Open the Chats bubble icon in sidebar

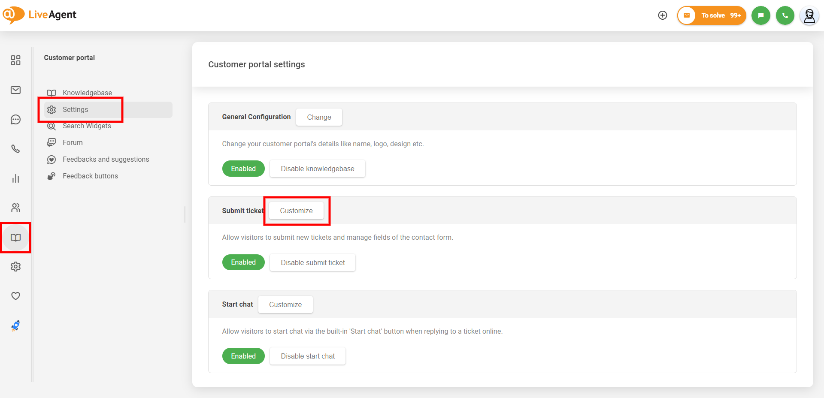click(x=15, y=120)
